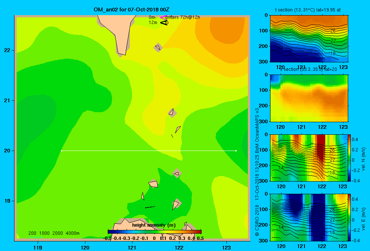Click the '200 1000 2000 4000m' depth contour legend
Viewport: 370px width, 251px height.
tap(54, 233)
